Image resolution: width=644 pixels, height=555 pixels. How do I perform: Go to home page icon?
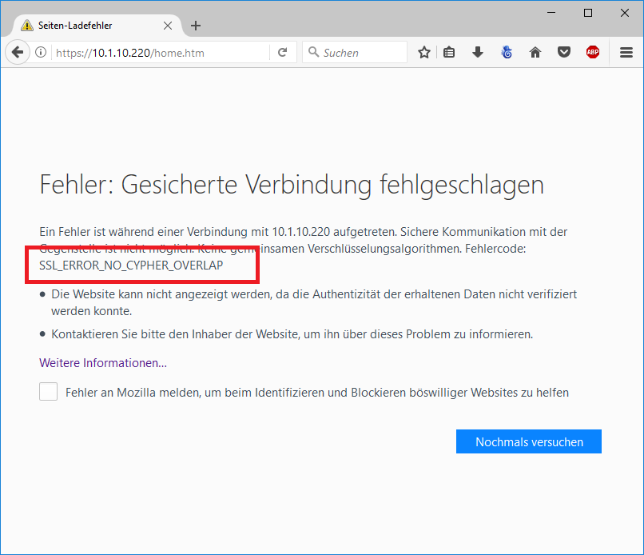click(x=535, y=53)
